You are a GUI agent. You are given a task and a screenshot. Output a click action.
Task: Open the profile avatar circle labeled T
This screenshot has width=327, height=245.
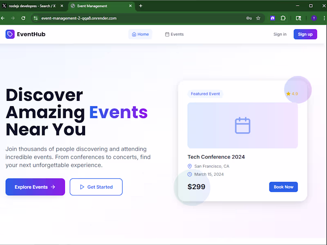[314, 18]
